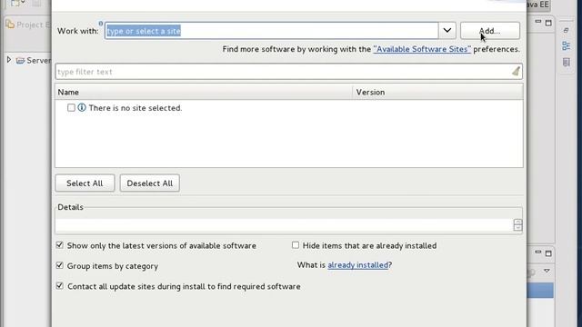Open the Work with site dropdown

coord(447,30)
